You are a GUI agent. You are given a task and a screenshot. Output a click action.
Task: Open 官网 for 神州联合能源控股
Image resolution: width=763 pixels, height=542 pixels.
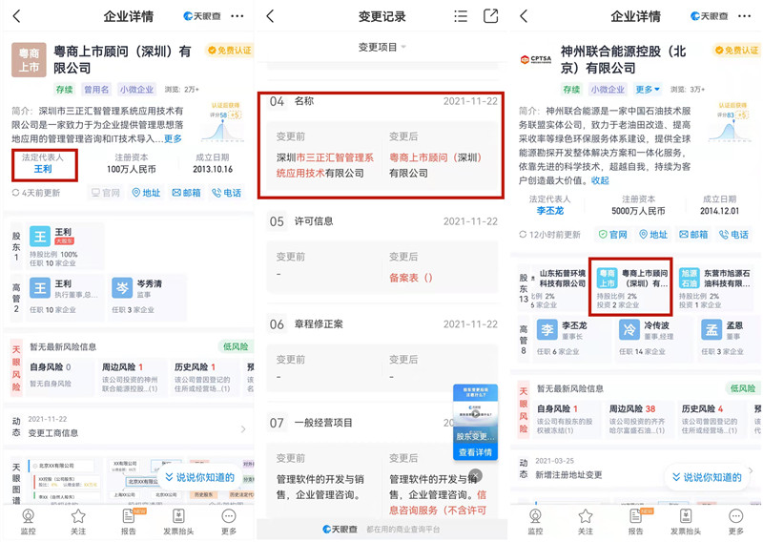[x=613, y=235]
